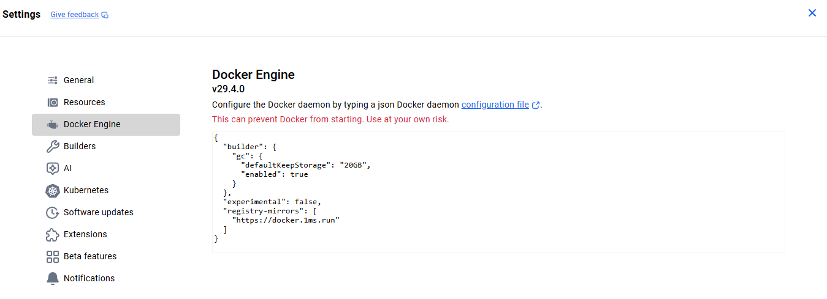The width and height of the screenshot is (827, 299).
Task: Click the Notifications bell icon
Action: 53,279
